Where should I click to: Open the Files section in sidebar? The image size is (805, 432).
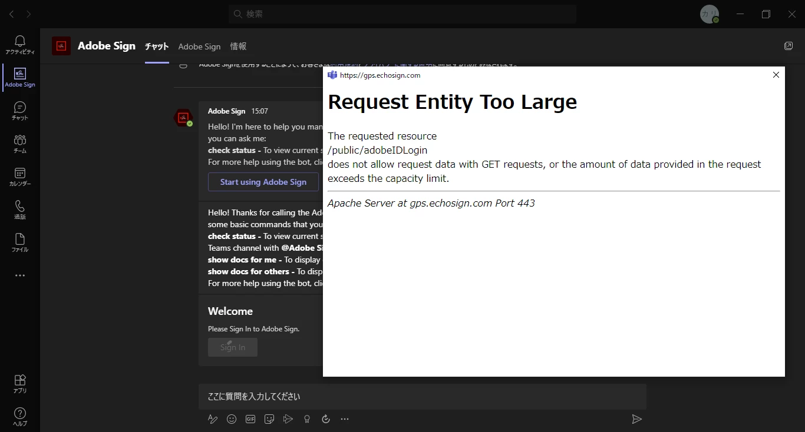(20, 242)
